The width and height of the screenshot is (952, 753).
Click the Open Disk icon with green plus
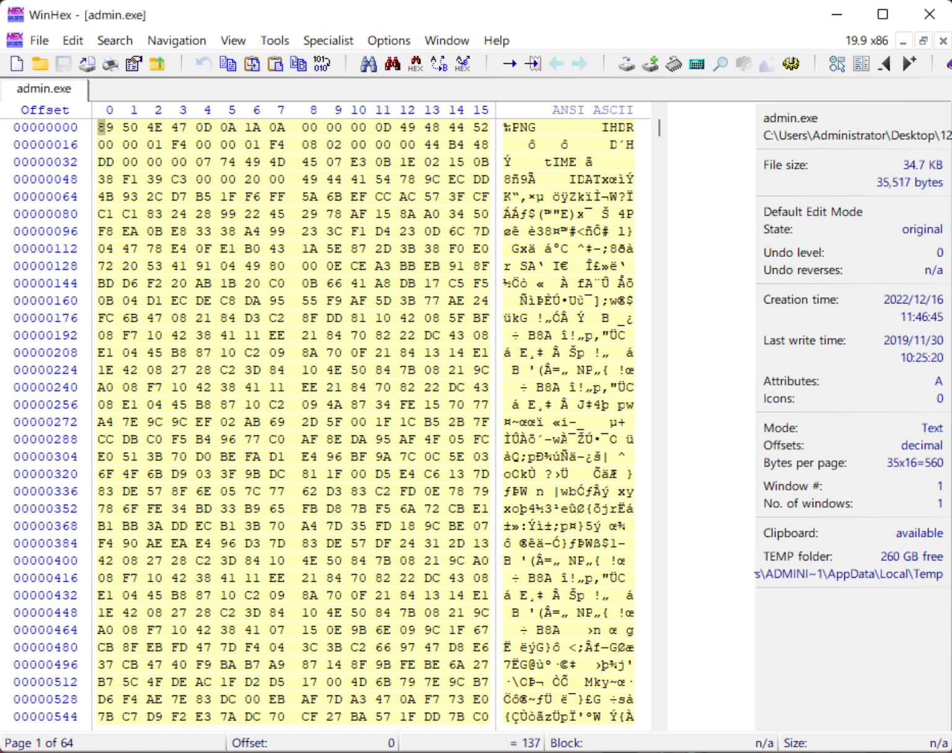(650, 63)
